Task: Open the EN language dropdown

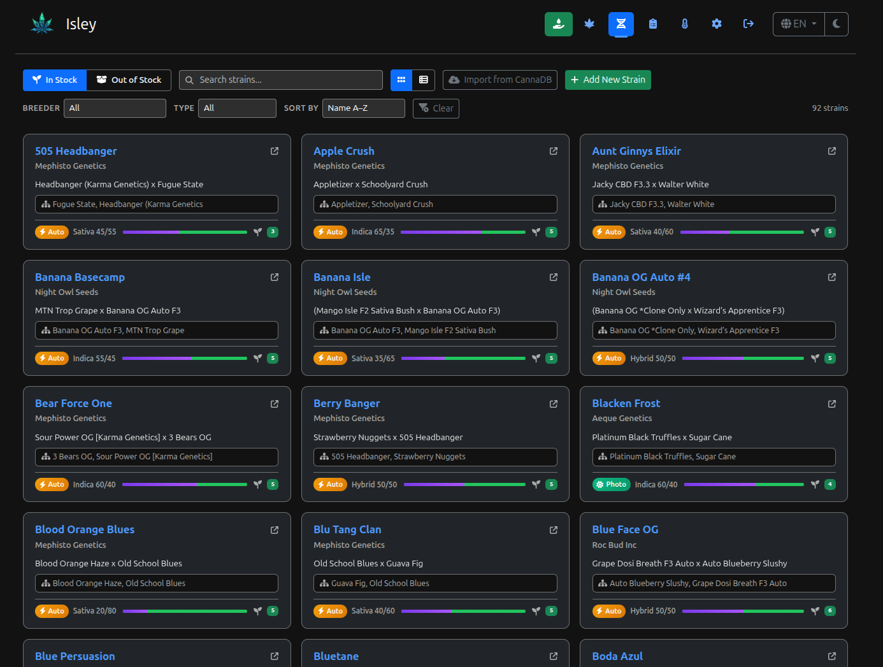Action: point(799,24)
